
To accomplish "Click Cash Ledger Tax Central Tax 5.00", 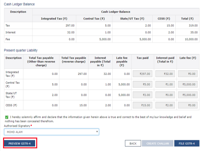I will [108, 25].
